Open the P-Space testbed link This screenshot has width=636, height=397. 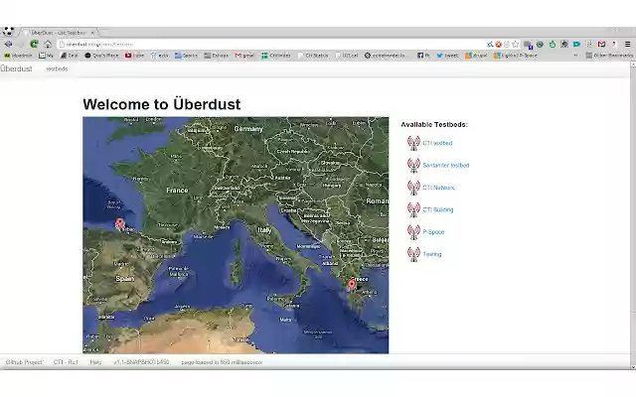pyautogui.click(x=433, y=231)
